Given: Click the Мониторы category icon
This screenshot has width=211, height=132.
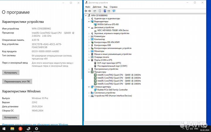Looking at the screenshot, I should [92, 51].
